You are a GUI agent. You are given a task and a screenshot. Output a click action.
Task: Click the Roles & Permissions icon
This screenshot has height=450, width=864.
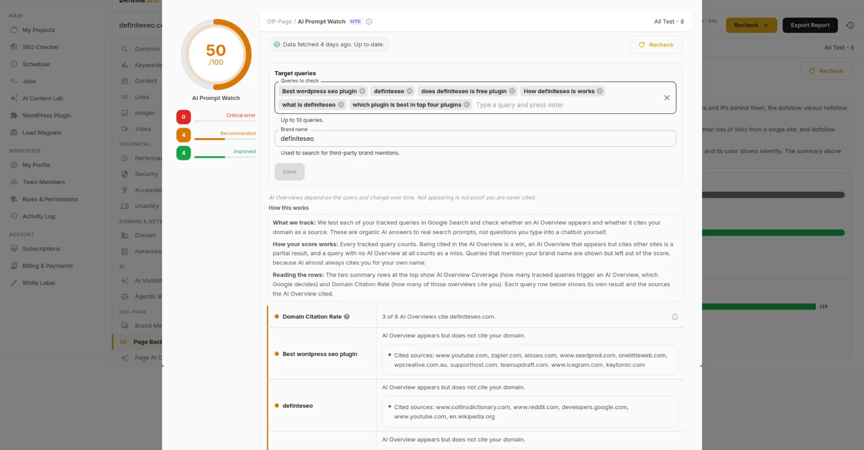point(14,199)
